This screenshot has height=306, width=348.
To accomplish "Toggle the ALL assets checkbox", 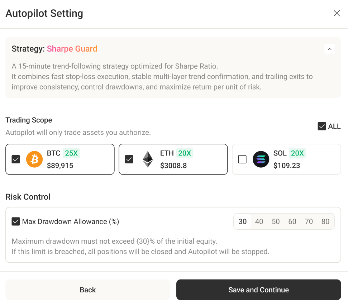I will coord(322,126).
